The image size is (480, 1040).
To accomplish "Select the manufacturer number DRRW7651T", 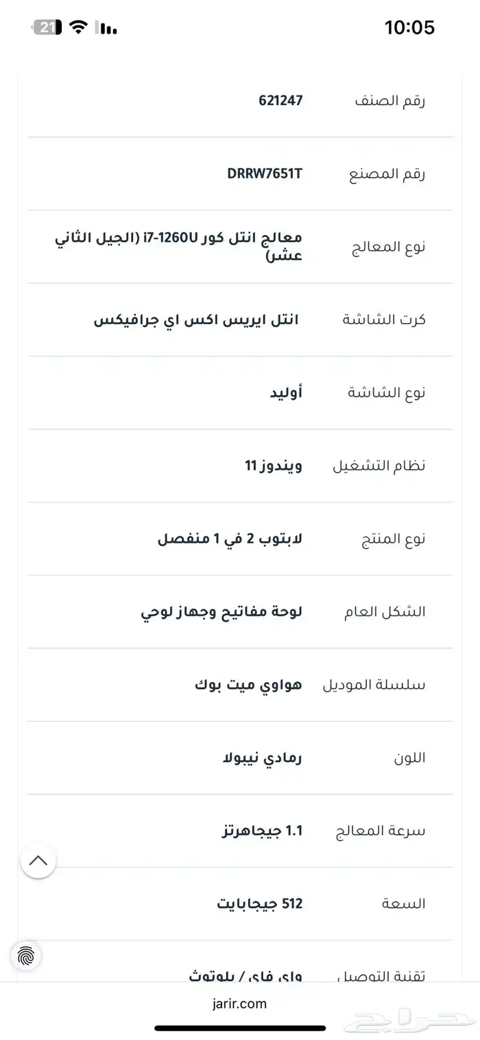I will [x=264, y=173].
